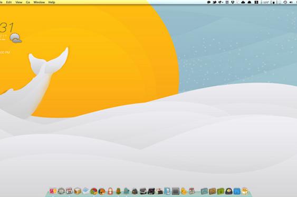The height and width of the screenshot is (197, 297).
Task: Open the yellow duck dock icon
Action: pyautogui.click(x=184, y=191)
